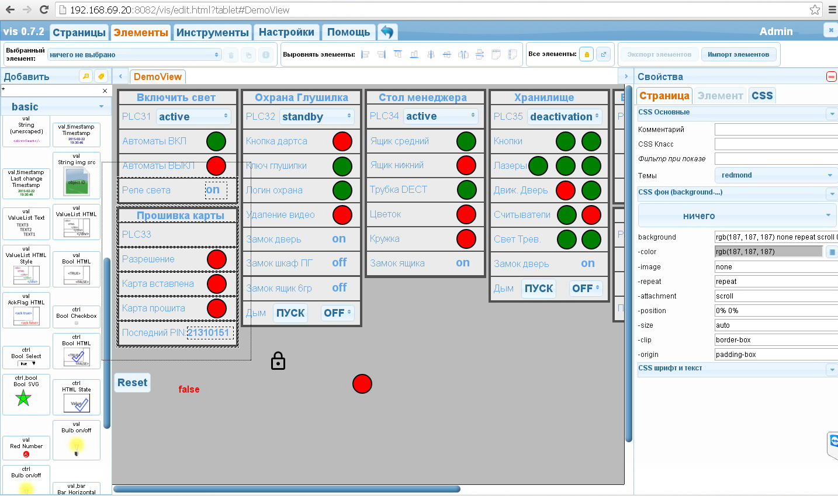Image resolution: width=838 pixels, height=496 pixels.
Task: Click the align top edges icon
Action: [x=398, y=54]
